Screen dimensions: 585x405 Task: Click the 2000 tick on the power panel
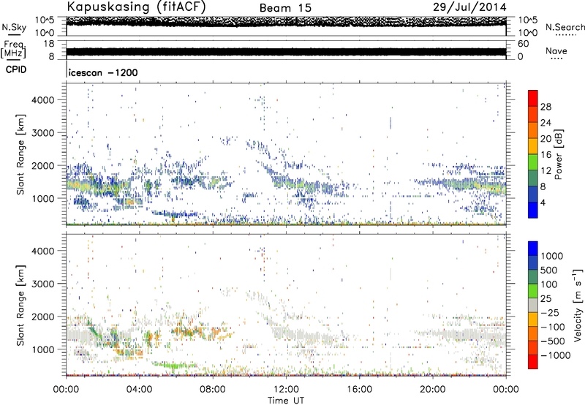43,165
